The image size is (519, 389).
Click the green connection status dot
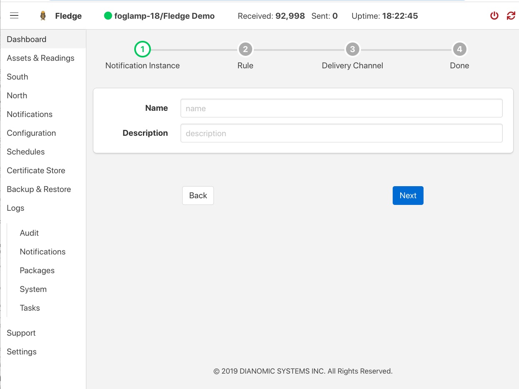pos(108,16)
